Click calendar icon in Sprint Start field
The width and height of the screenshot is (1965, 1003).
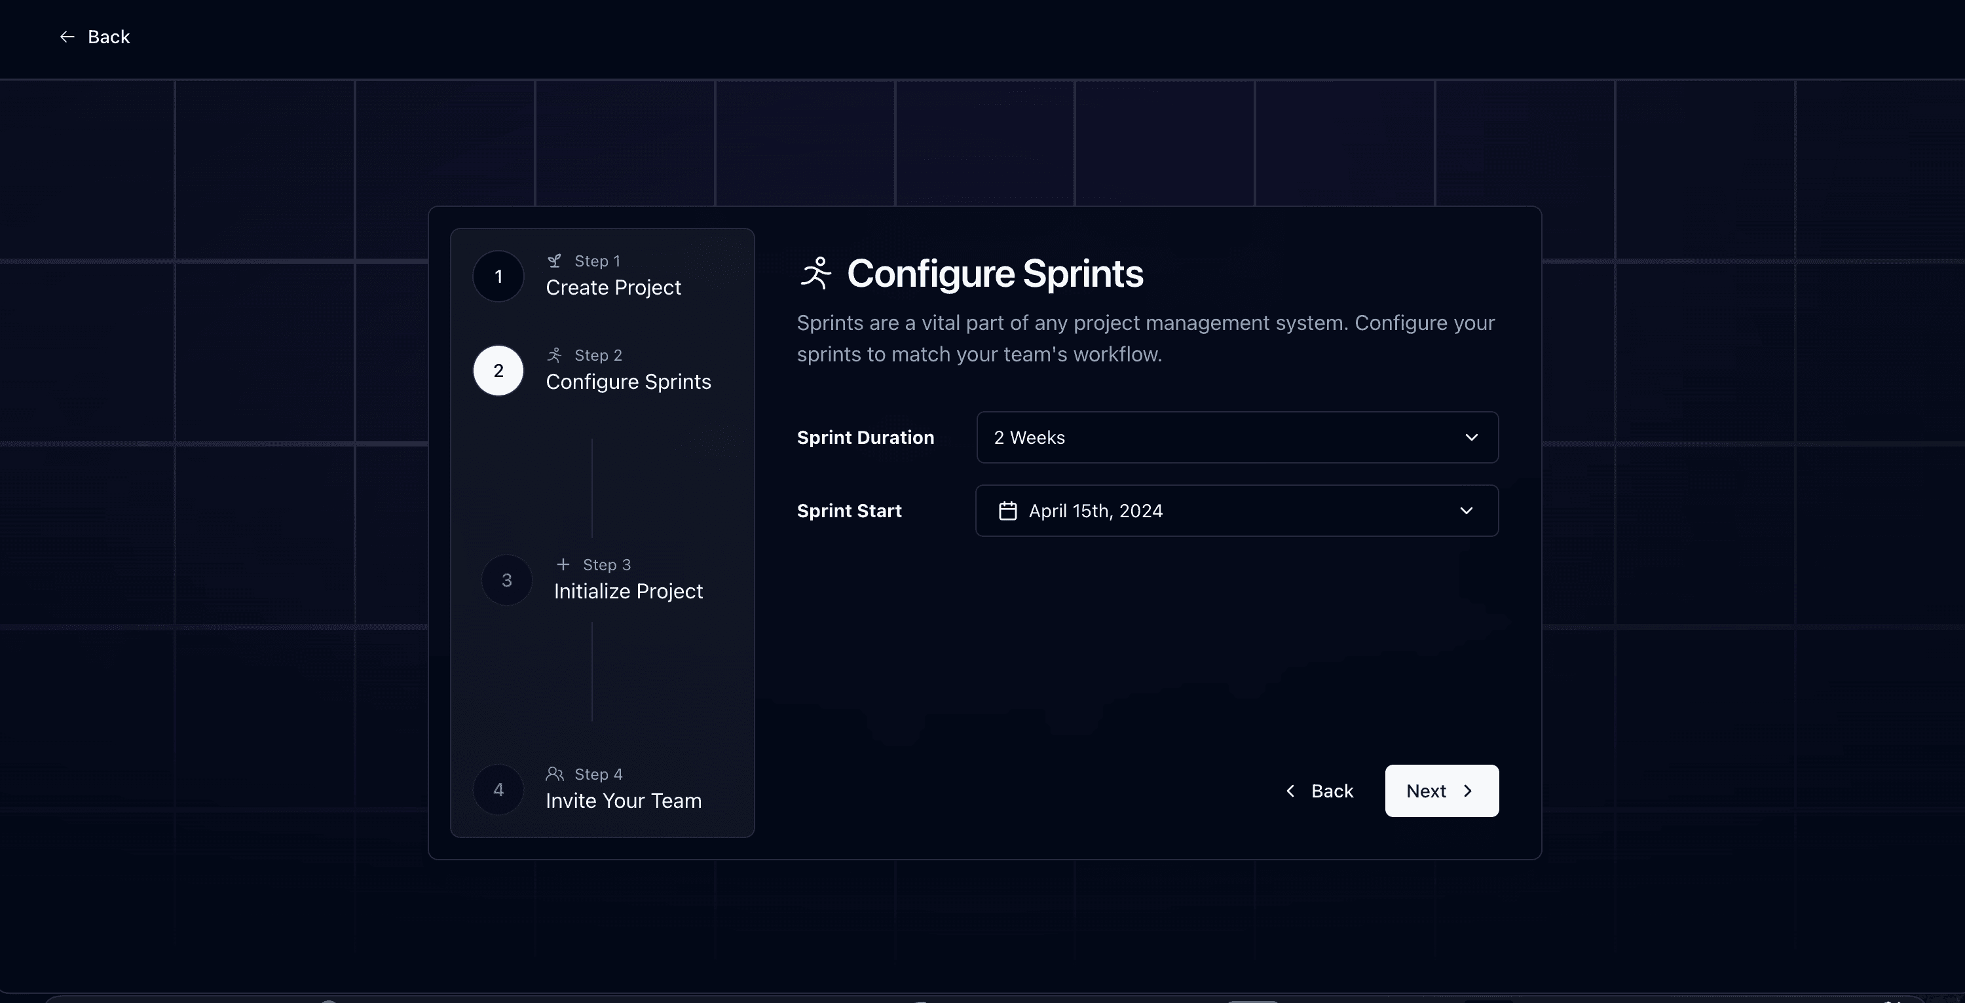[1007, 511]
